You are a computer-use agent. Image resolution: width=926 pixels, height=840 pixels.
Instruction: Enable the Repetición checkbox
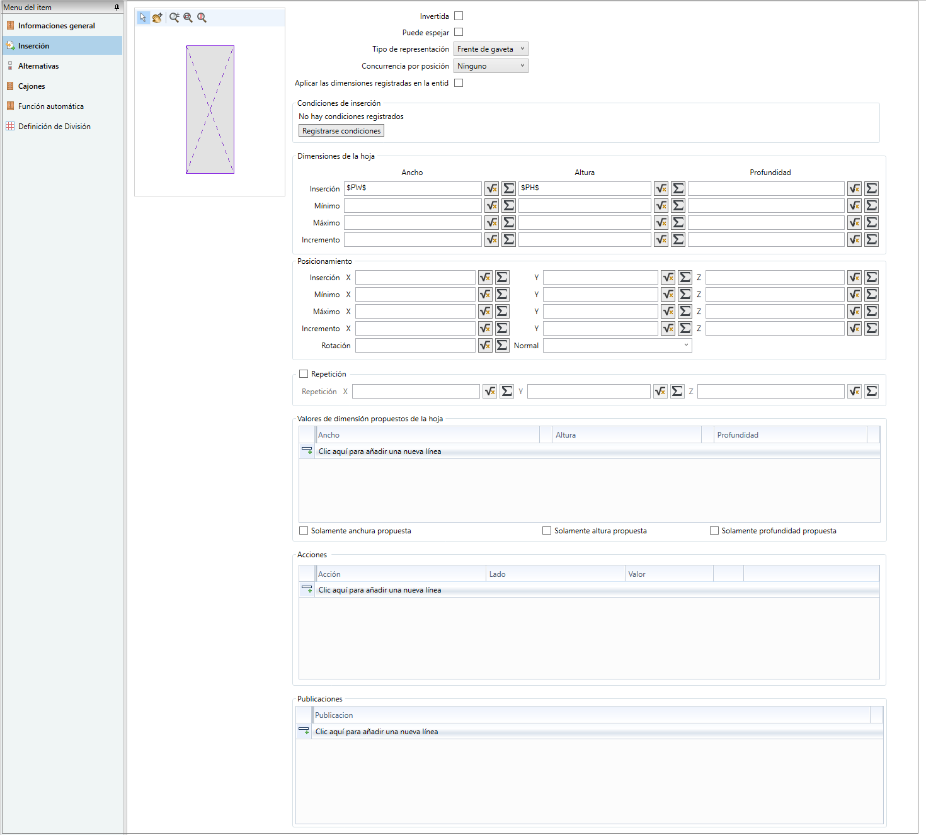[304, 373]
